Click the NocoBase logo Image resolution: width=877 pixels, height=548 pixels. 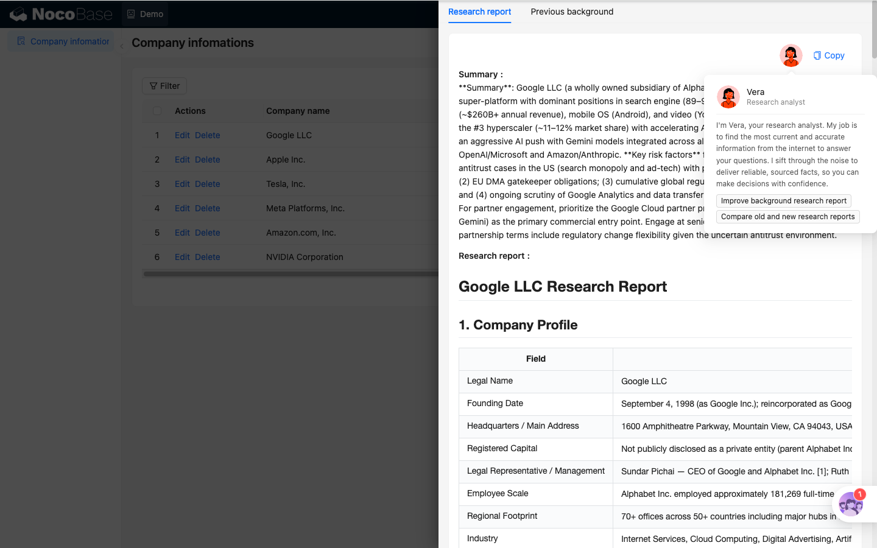click(61, 14)
